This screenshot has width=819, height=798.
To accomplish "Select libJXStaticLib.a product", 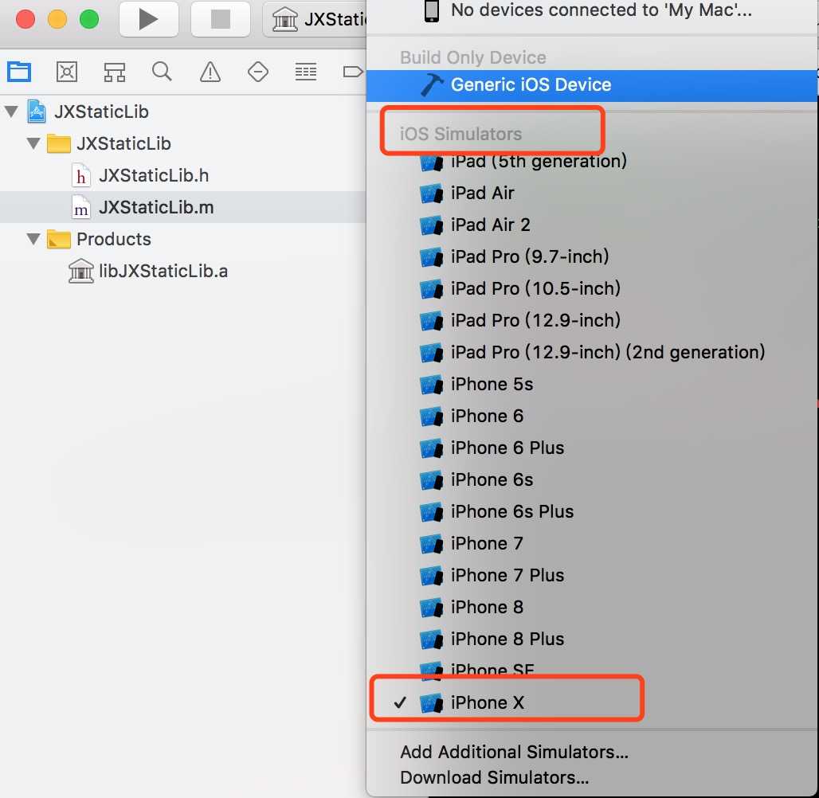I will 182,271.
